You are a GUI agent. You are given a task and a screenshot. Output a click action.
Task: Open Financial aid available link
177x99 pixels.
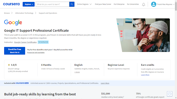[x=36, y=53]
